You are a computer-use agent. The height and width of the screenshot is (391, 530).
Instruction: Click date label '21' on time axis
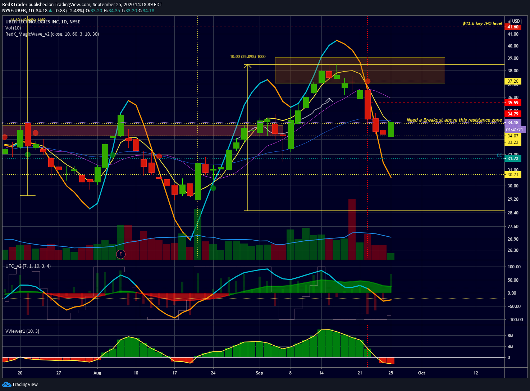pyautogui.click(x=360, y=373)
